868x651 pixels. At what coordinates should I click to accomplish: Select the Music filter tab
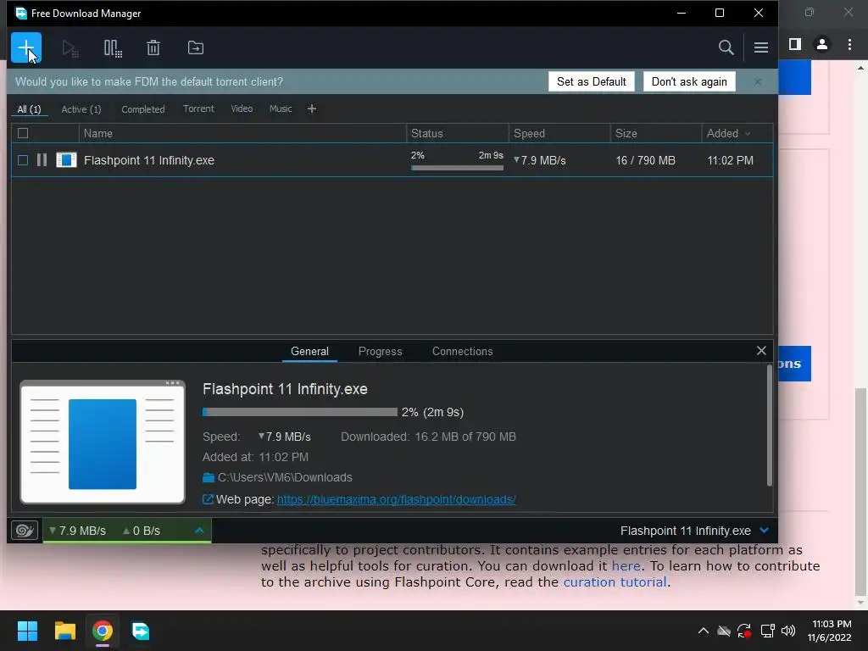click(x=281, y=108)
